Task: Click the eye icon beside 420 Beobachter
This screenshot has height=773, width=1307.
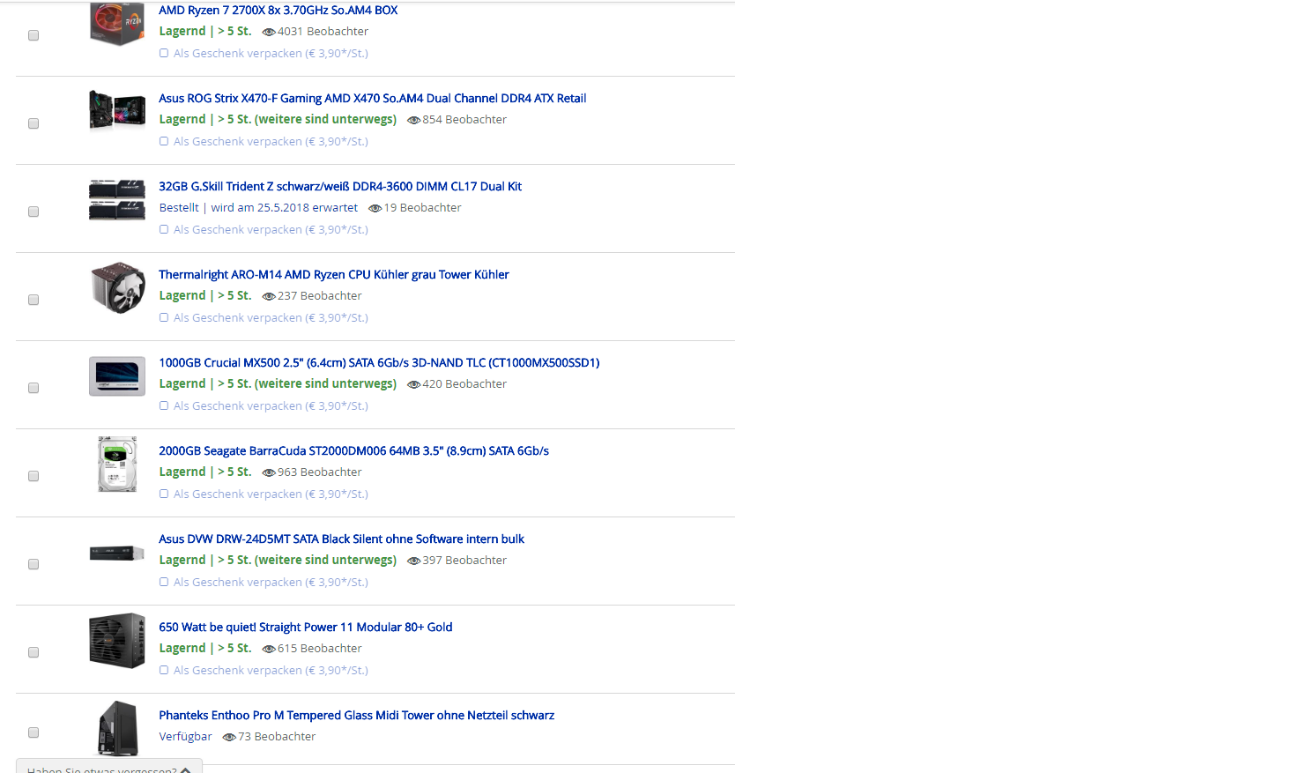Action: point(413,384)
